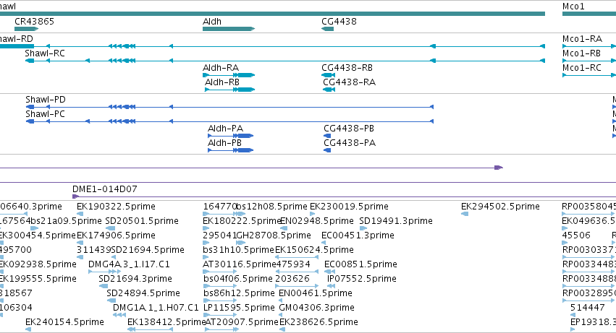The width and height of the screenshot is (616, 333).
Task: Click the IP07552.5prime EST
Action: coord(361,279)
